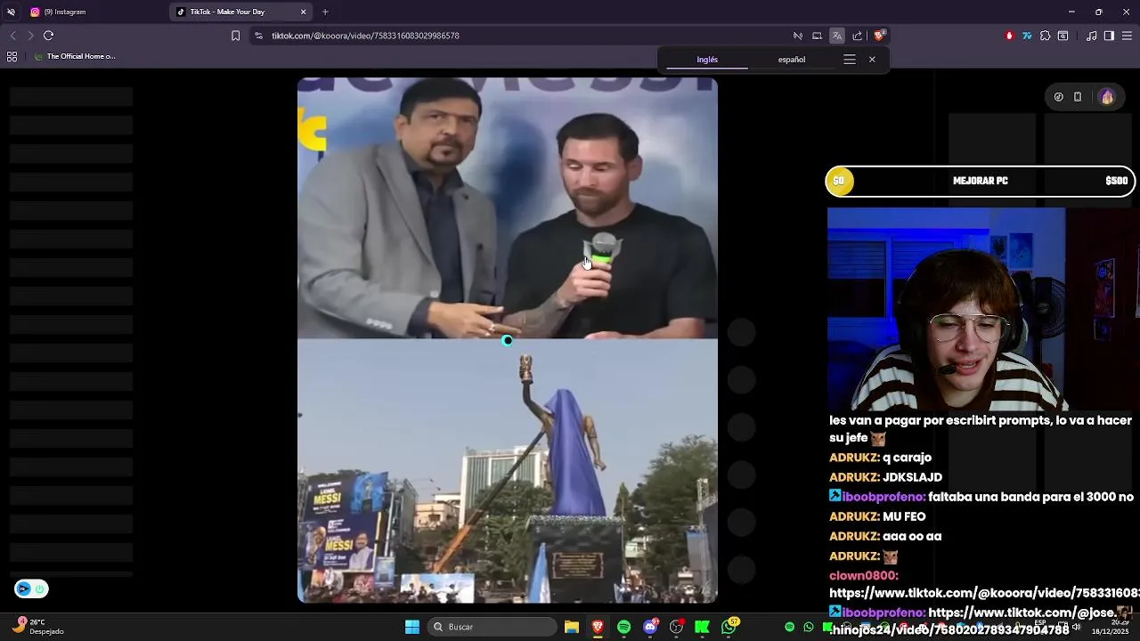This screenshot has width=1140, height=641.
Task: Click the WhatsApp icon in the system tray
Action: click(x=809, y=627)
